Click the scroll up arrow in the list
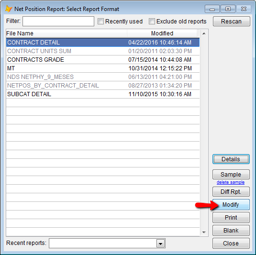Screen dimensions: 256x255 (x=204, y=33)
